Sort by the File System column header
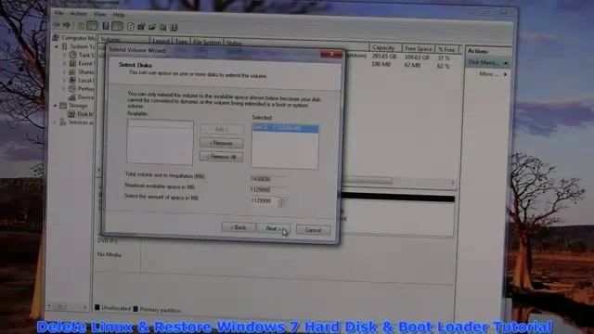594x334 pixels. tap(207, 42)
